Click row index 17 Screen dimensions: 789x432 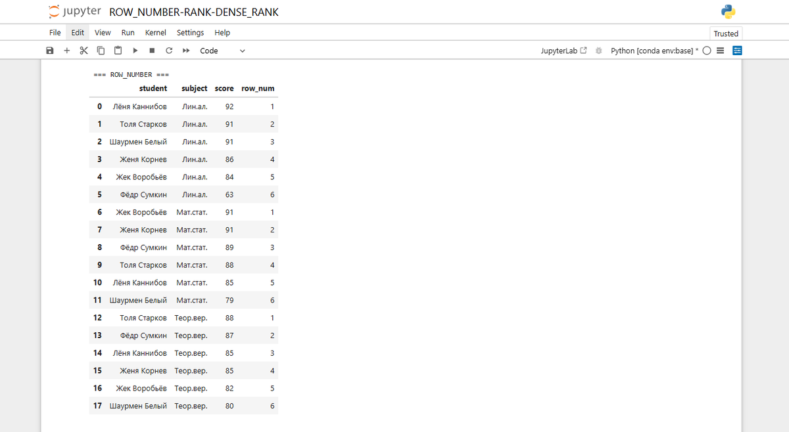pos(97,406)
